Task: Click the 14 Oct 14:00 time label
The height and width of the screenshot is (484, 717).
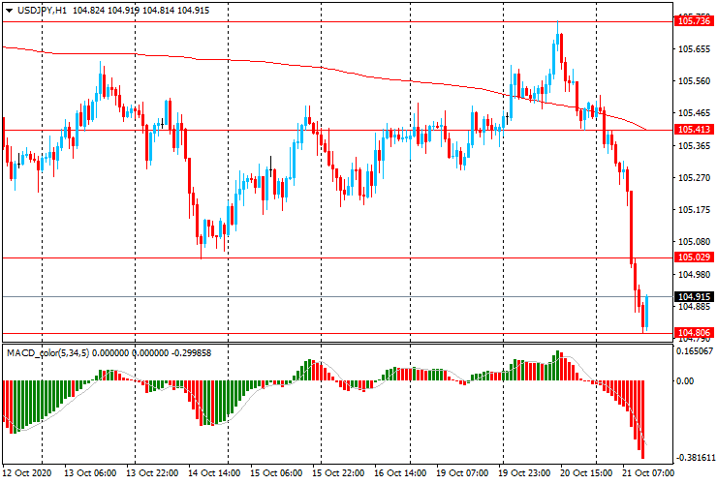Action: [x=214, y=472]
